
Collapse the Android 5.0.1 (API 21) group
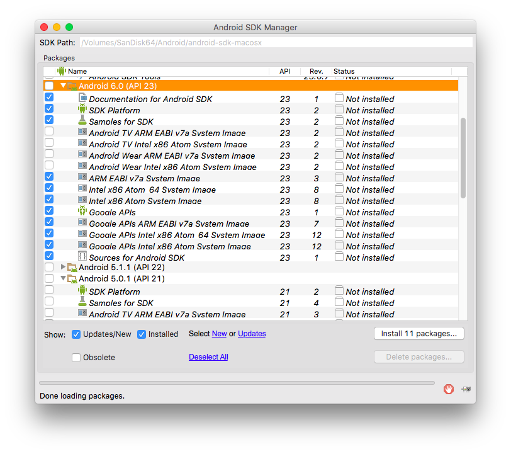tap(63, 278)
